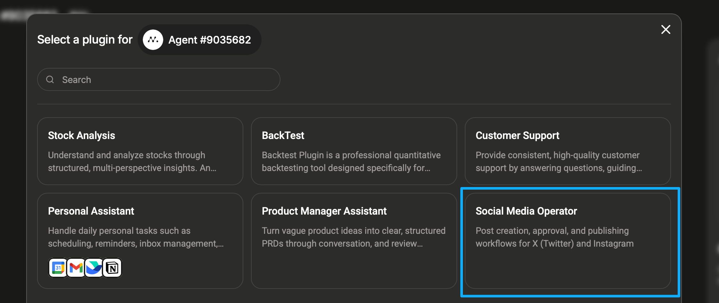Click the Agent #9035682 name label
Viewport: 719px width, 303px height.
(210, 40)
